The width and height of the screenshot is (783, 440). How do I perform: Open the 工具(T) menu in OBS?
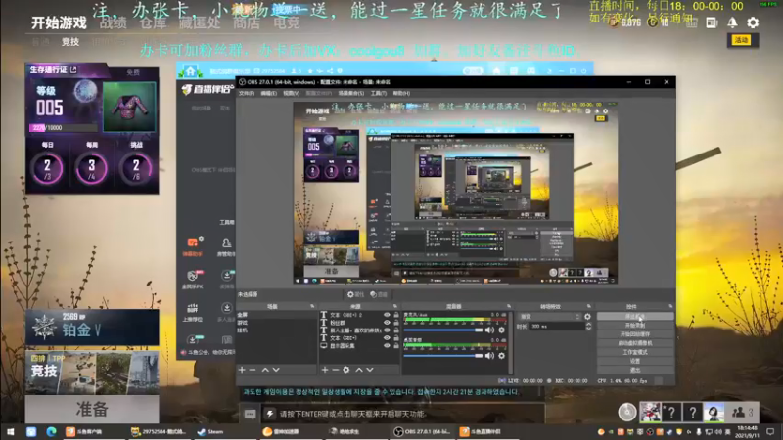pyautogui.click(x=379, y=93)
